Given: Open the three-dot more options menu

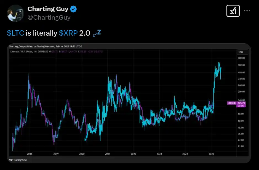Looking at the screenshot, I should click(247, 11).
